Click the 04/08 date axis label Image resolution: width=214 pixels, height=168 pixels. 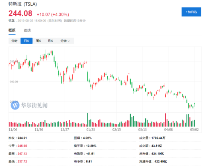point(169,129)
